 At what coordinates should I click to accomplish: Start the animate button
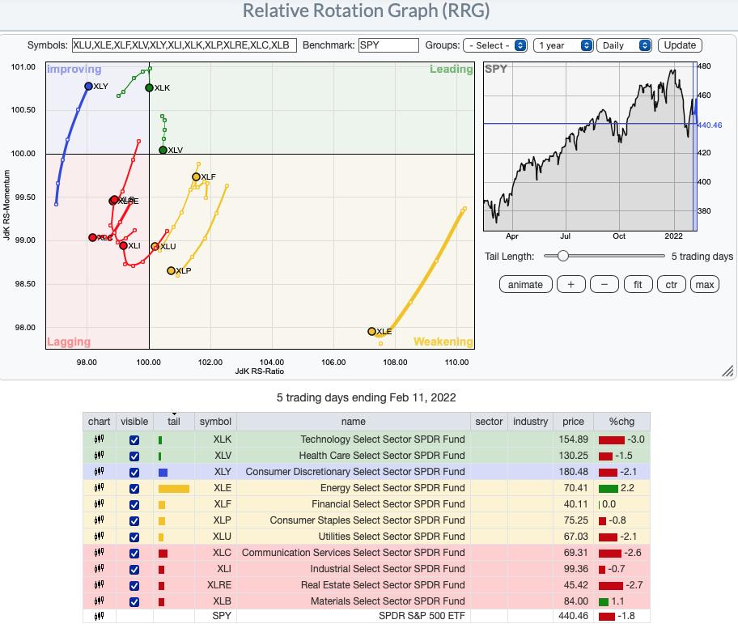525,284
